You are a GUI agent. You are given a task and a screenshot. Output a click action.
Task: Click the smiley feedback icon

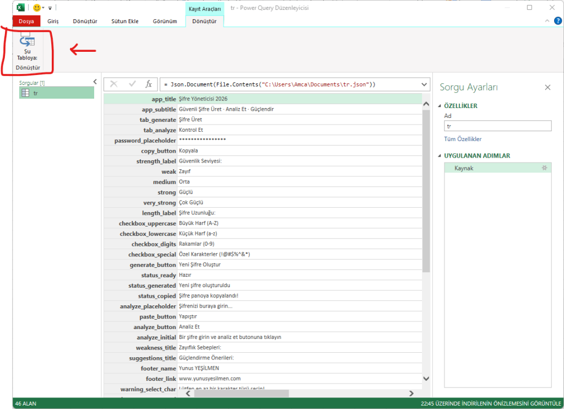tap(37, 8)
